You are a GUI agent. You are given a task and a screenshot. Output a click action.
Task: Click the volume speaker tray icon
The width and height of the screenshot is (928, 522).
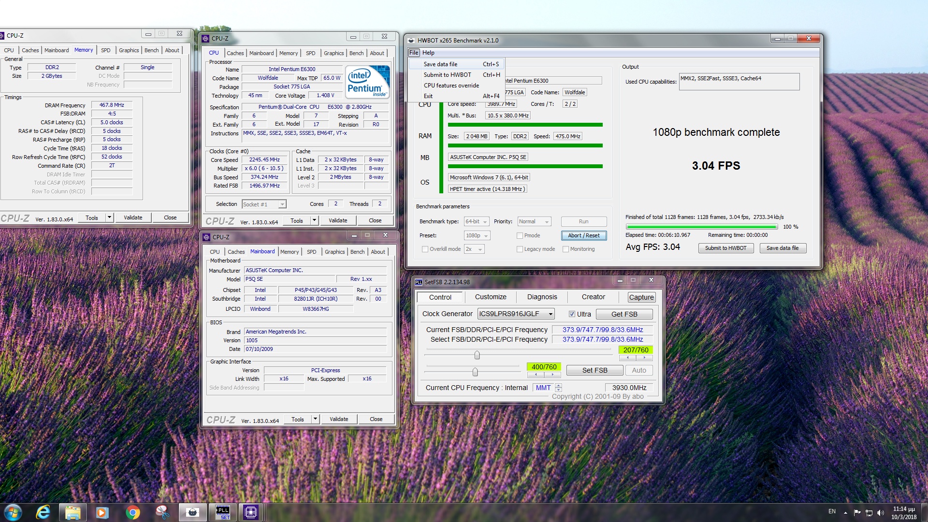(x=880, y=513)
